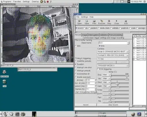Viewport: 147px width, 117px height.
Task: Switch to the Interrogation tab
Action: click(x=93, y=35)
